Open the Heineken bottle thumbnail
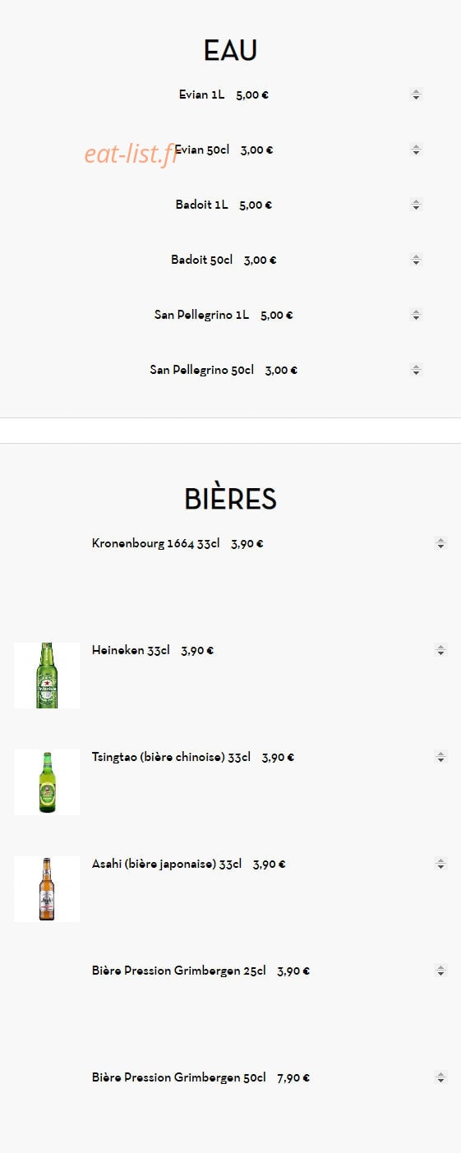The width and height of the screenshot is (461, 1153). tap(47, 676)
